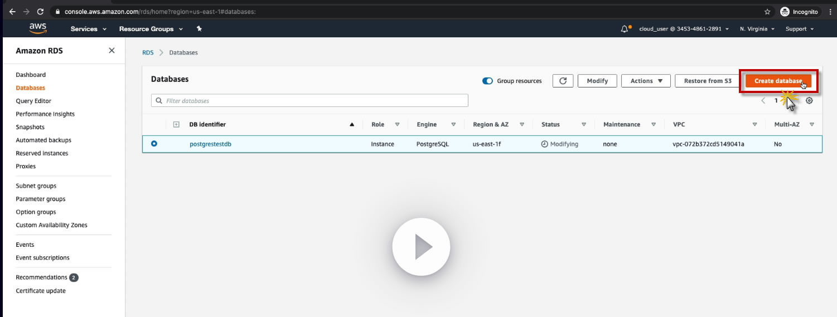Screen dimensions: 837x317
Task: Sort by the Status column
Action: click(x=584, y=125)
